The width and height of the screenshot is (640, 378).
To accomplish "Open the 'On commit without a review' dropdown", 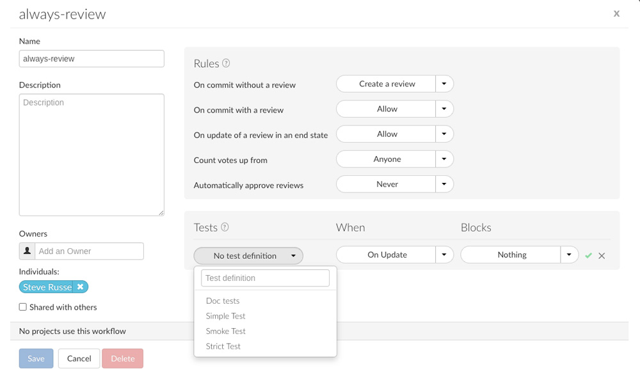I will point(444,84).
